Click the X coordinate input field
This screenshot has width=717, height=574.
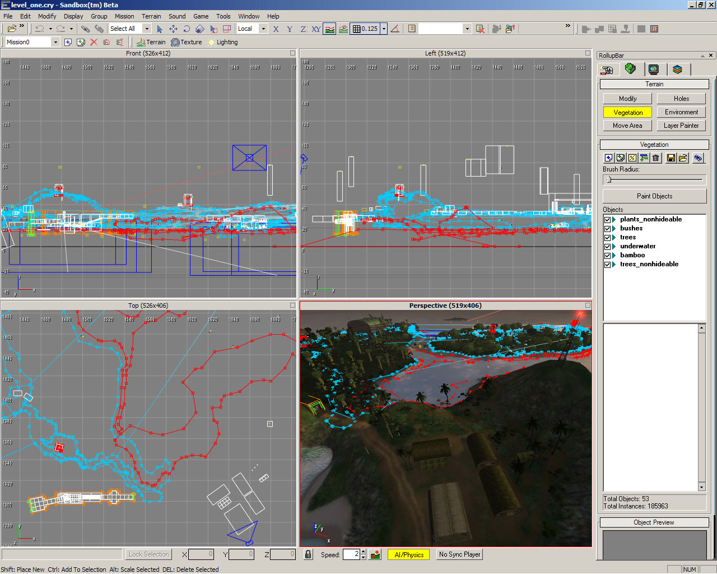pyautogui.click(x=201, y=554)
